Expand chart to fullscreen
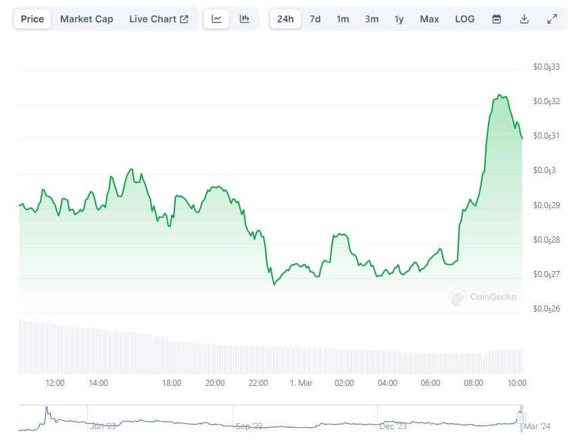Image resolution: width=586 pixels, height=446 pixels. click(552, 19)
